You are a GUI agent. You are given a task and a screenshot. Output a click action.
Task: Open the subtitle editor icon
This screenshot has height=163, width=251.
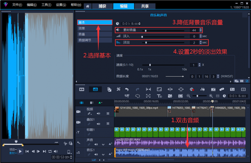(x=232, y=89)
